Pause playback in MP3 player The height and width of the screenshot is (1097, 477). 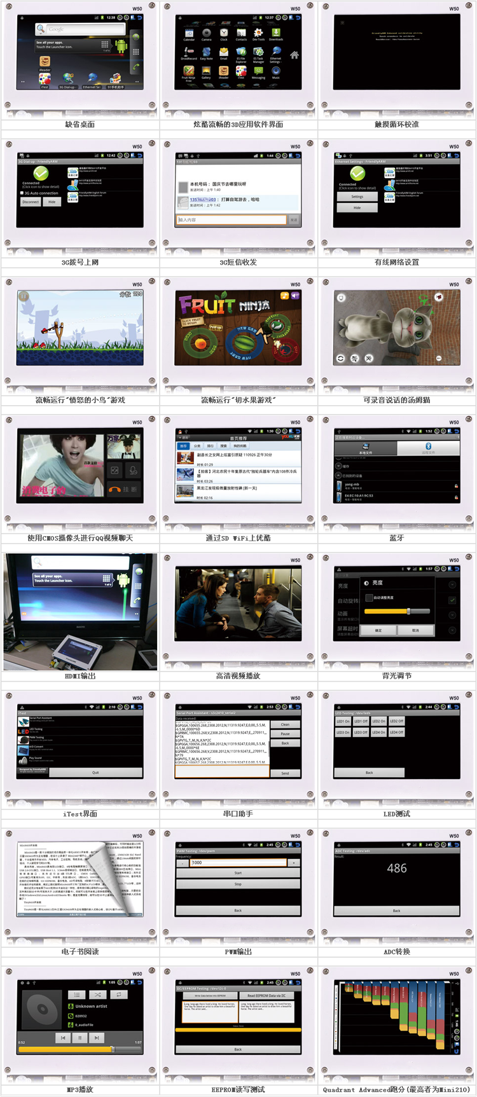click(79, 1038)
